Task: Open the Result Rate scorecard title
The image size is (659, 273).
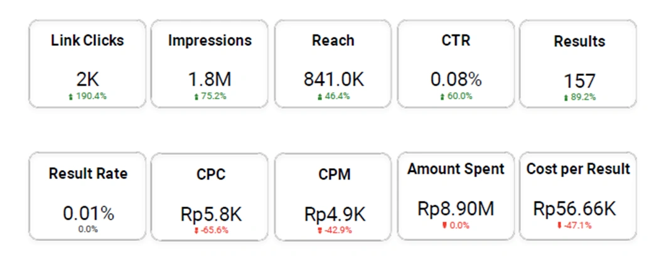Action: [x=88, y=173]
